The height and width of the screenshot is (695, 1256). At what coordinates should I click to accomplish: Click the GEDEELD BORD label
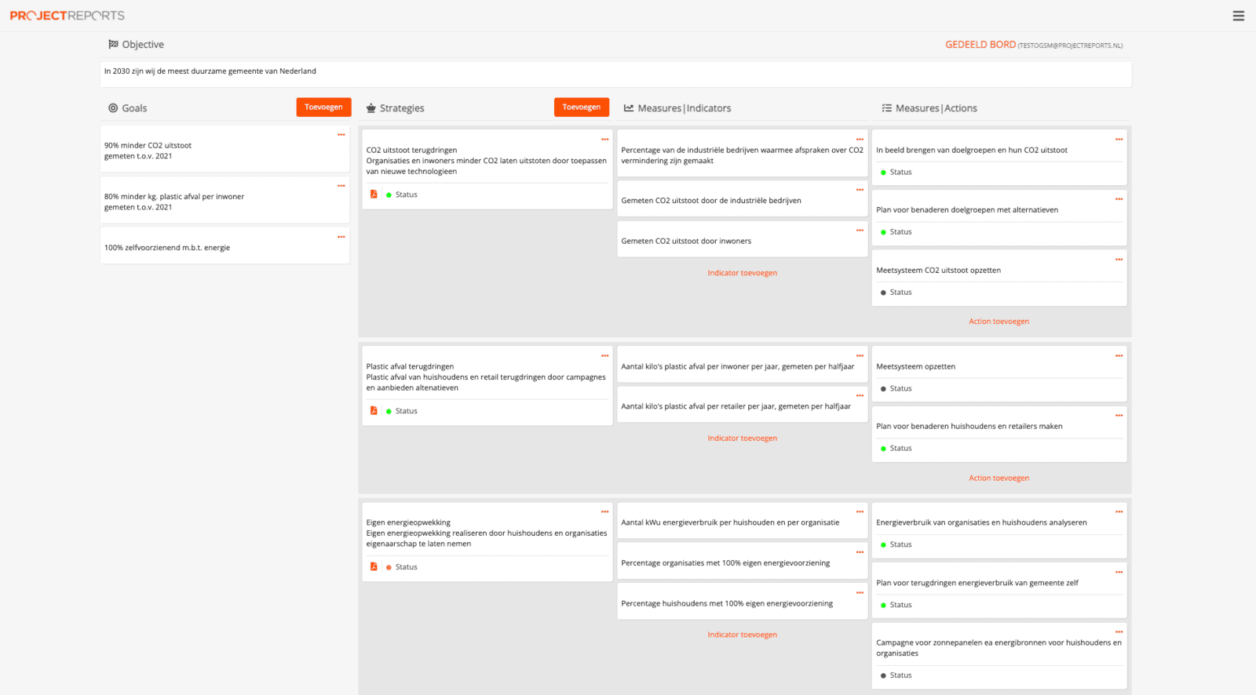[x=980, y=45]
